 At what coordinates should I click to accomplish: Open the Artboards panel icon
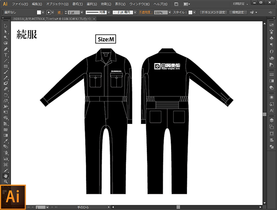[271, 127]
